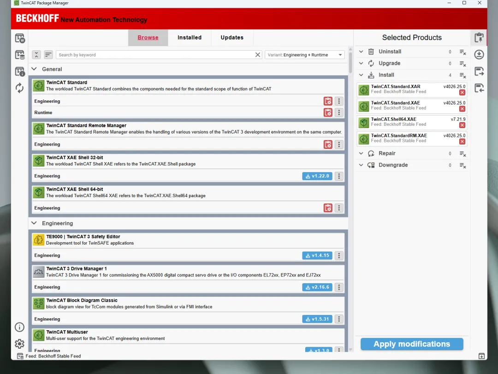Screen dimensions: 498x374
Task: Install TwinCAT 3 Drive Manager v2.16.6
Action: pos(317,287)
